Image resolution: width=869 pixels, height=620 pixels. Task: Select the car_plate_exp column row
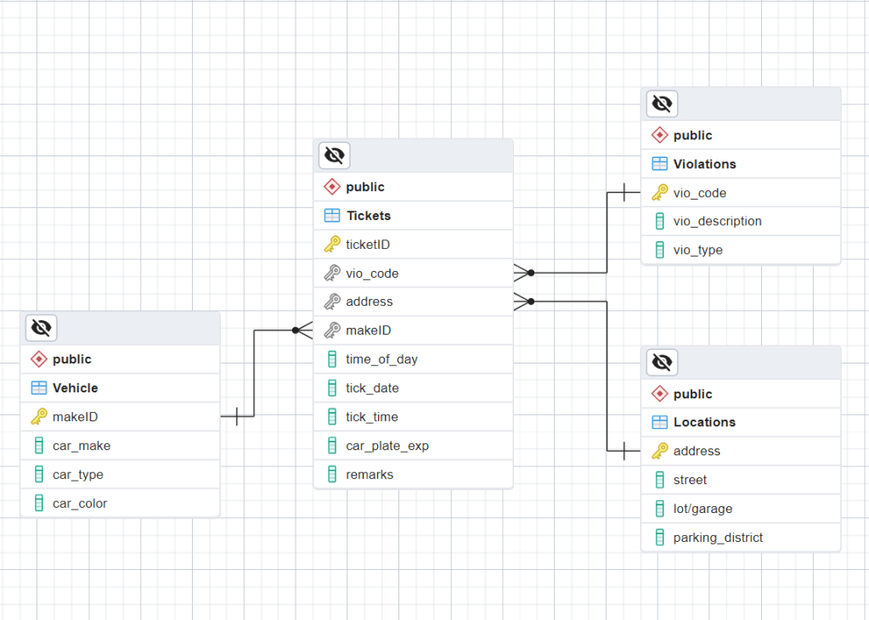coord(387,446)
